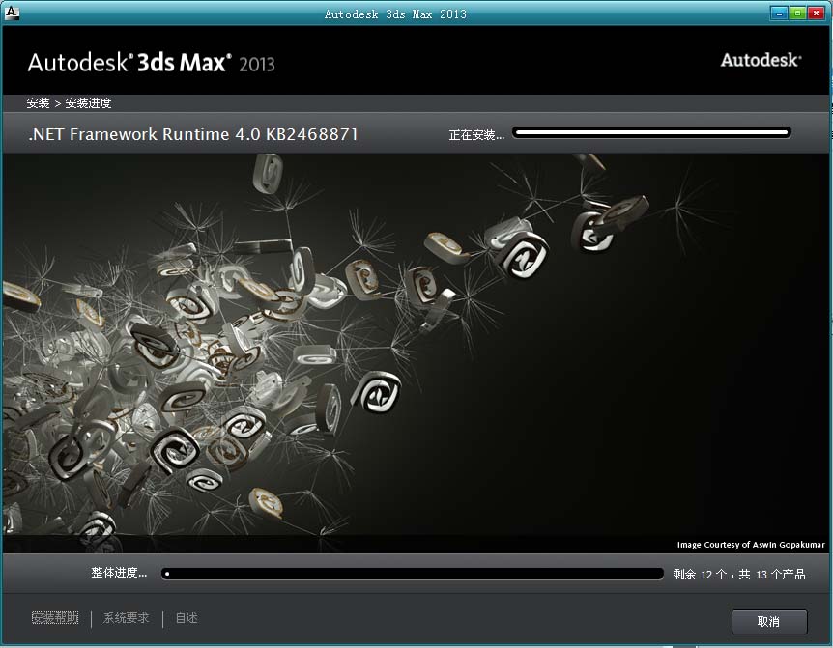The width and height of the screenshot is (833, 648).
Task: Click the Autodesk app icon in title bar
Action: pyautogui.click(x=12, y=14)
